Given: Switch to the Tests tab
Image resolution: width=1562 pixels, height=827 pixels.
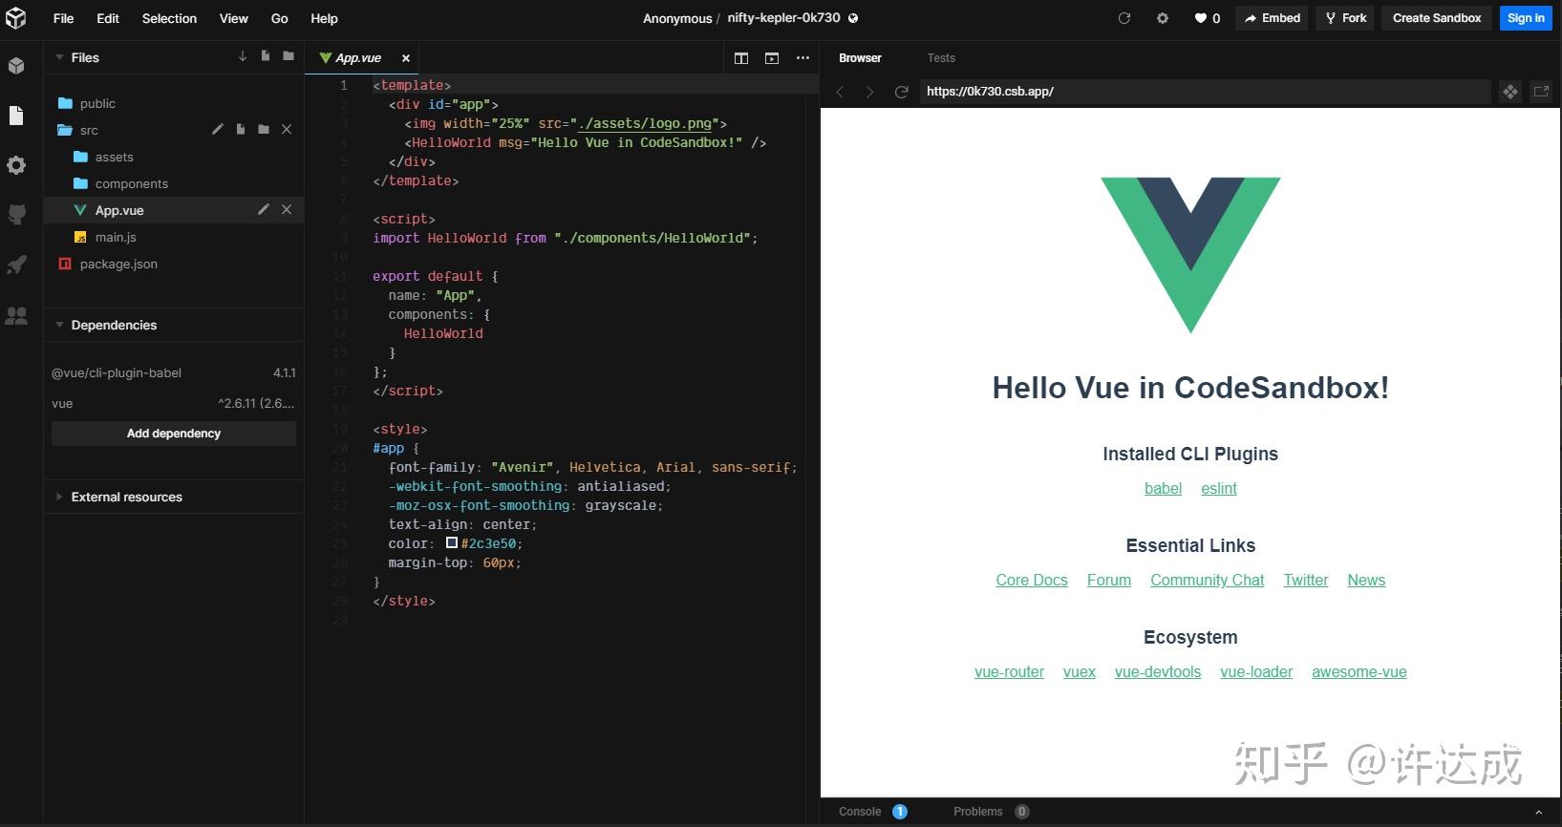Looking at the screenshot, I should pyautogui.click(x=941, y=58).
